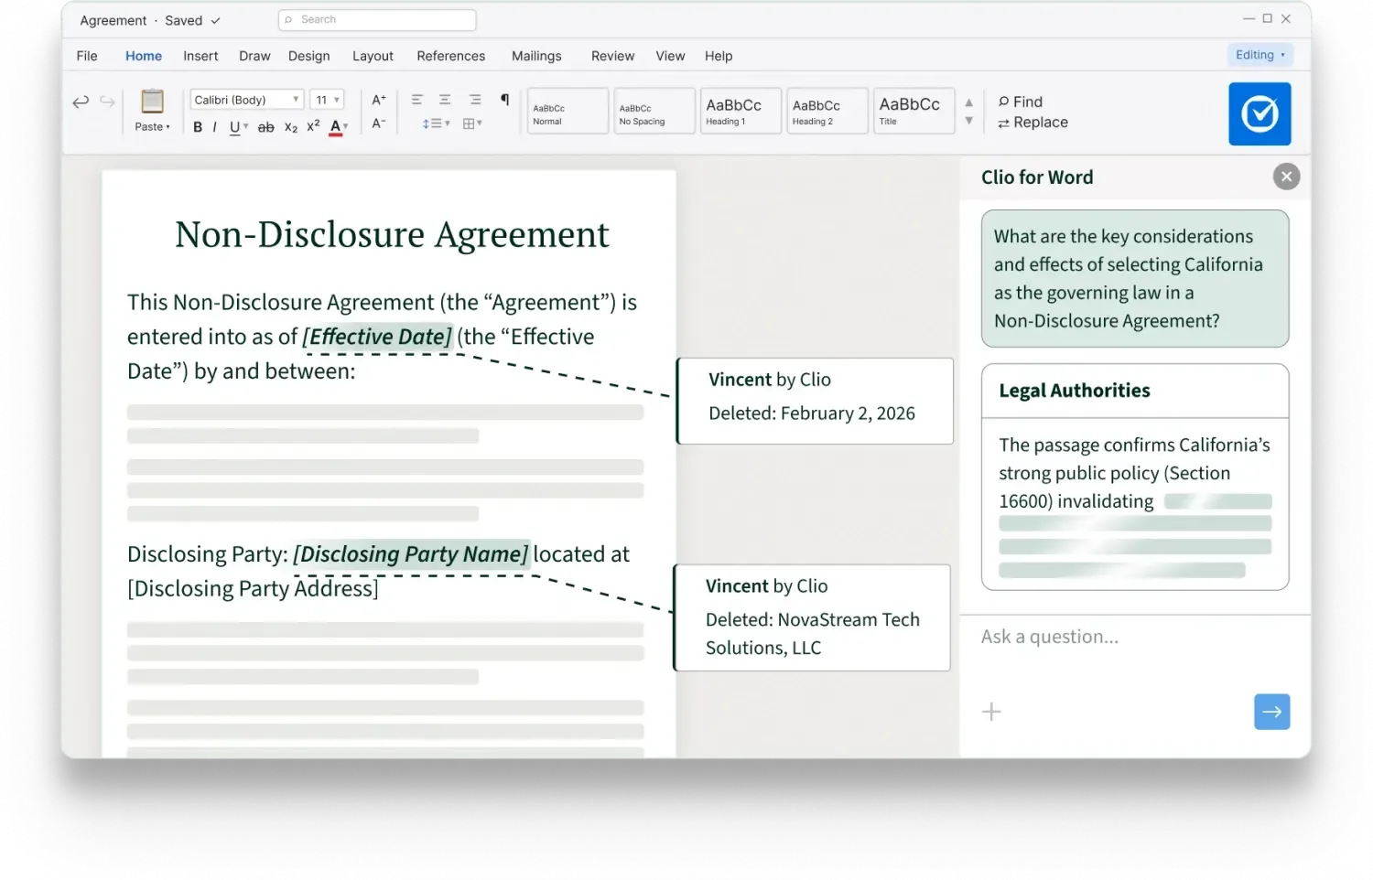Open the References ribbon tab

pyautogui.click(x=451, y=56)
